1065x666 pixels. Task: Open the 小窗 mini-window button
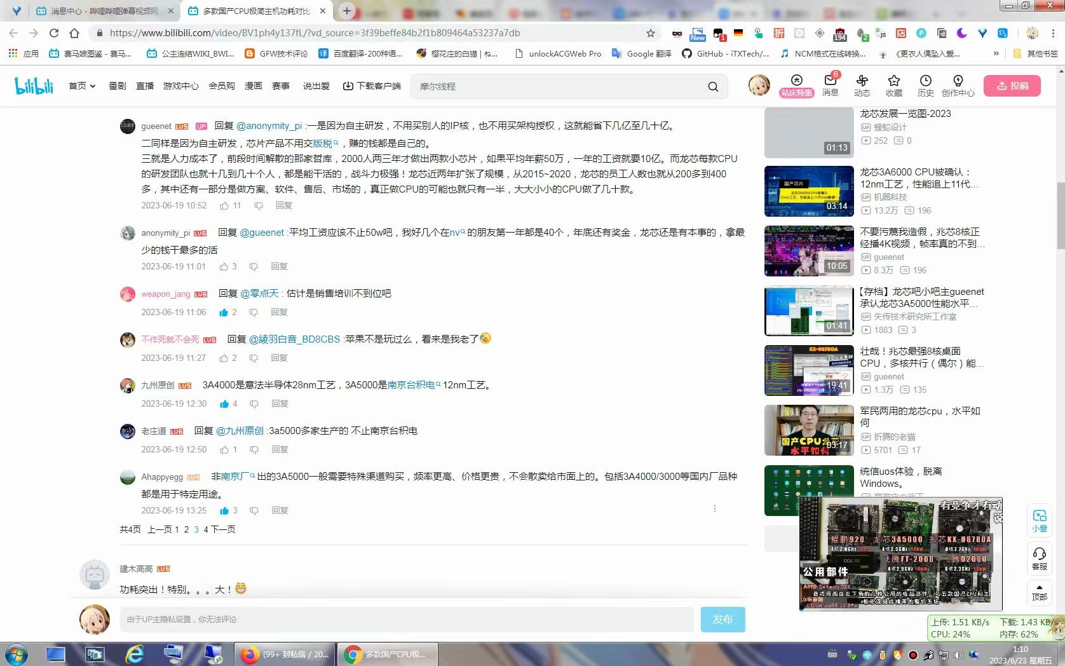click(1040, 520)
